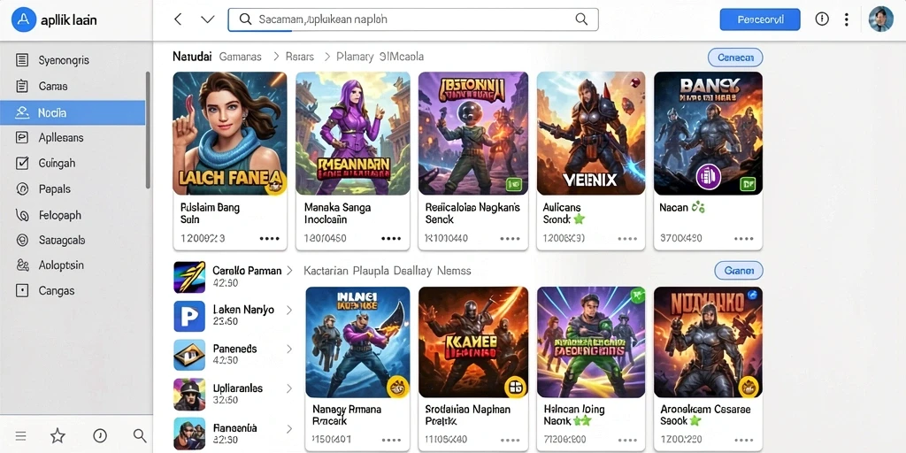The height and width of the screenshot is (453, 906).
Task: Open more options on Aulicans card
Action: tap(627, 238)
